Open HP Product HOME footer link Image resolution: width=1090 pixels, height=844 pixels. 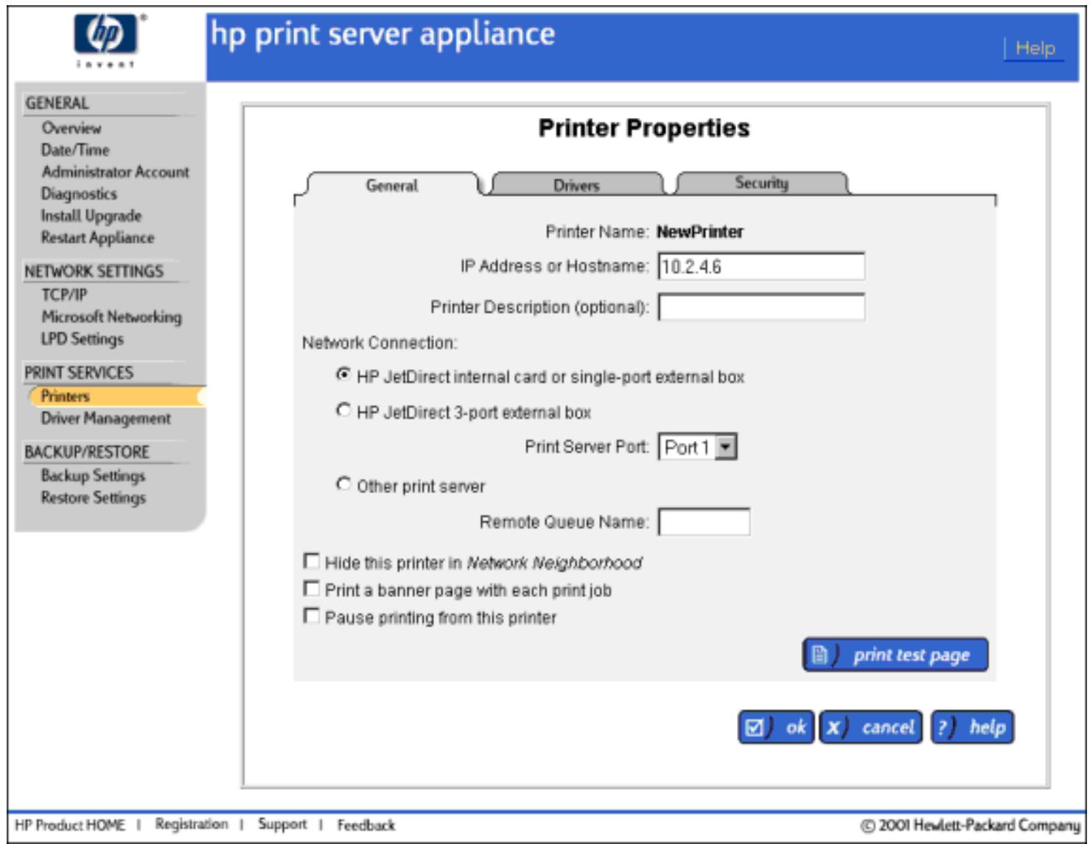pyautogui.click(x=70, y=825)
